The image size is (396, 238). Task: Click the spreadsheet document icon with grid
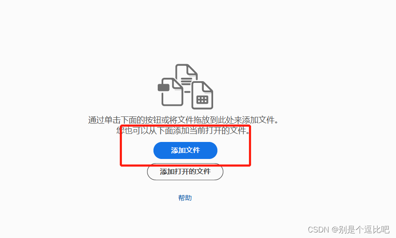pos(202,95)
